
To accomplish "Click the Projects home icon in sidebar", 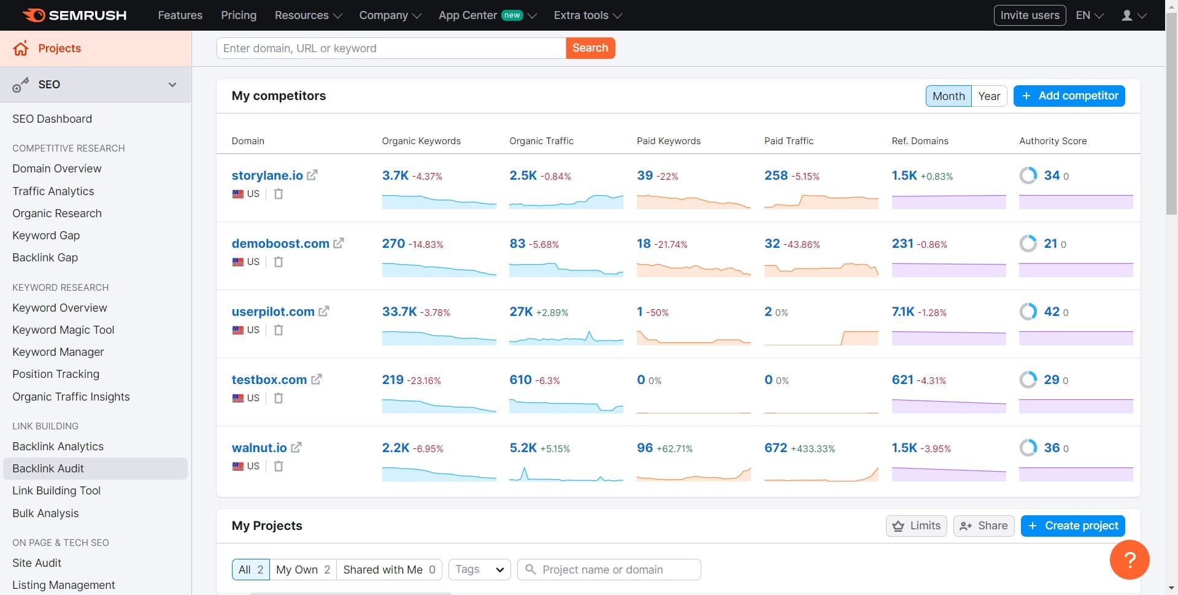I will (x=20, y=48).
